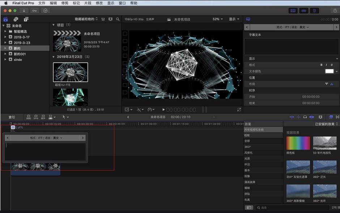The width and height of the screenshot is (340, 213).
Task: Toggle bold caption formatting
Action: 322,65
